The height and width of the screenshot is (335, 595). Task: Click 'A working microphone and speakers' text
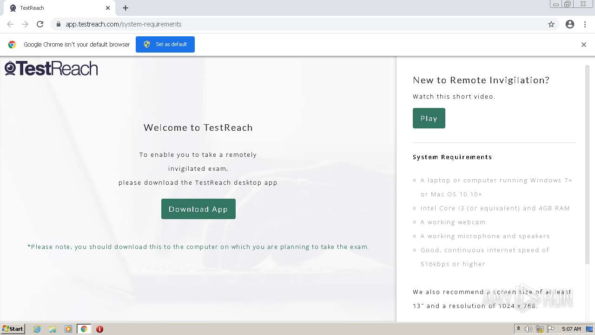point(485,236)
